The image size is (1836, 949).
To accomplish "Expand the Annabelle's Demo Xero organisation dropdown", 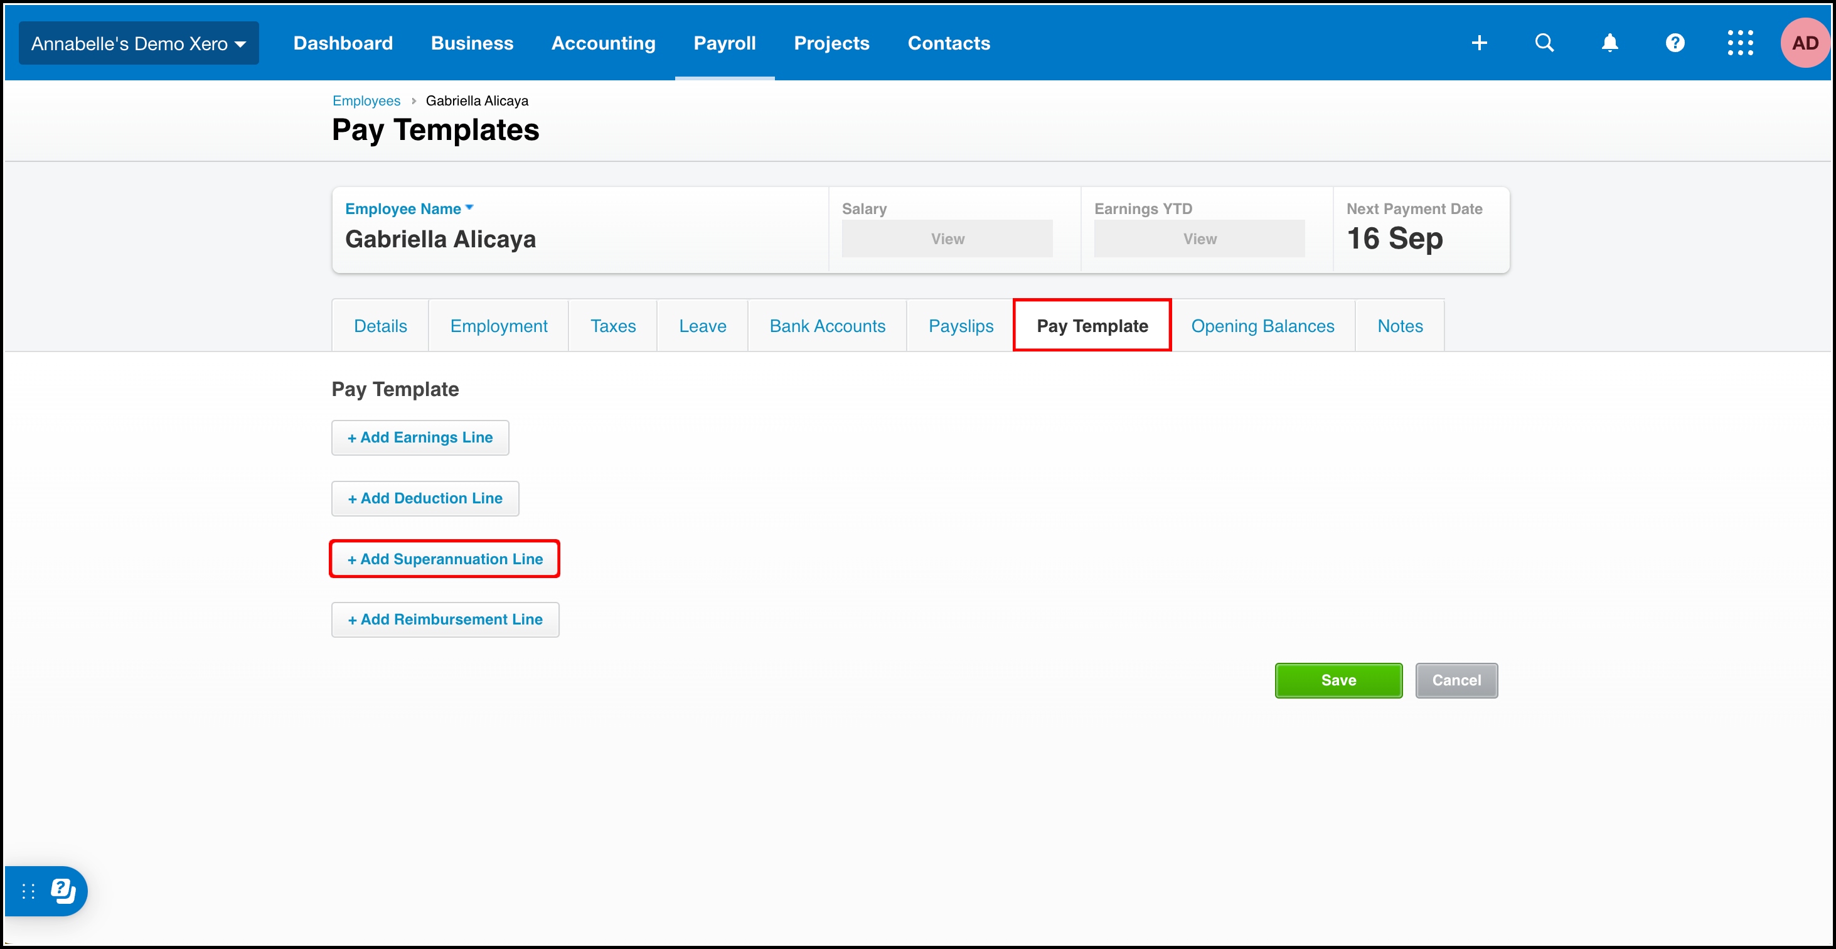I will coord(138,43).
